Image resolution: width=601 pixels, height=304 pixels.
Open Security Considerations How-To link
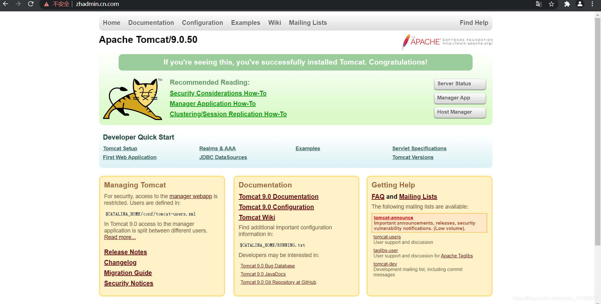[x=218, y=93]
